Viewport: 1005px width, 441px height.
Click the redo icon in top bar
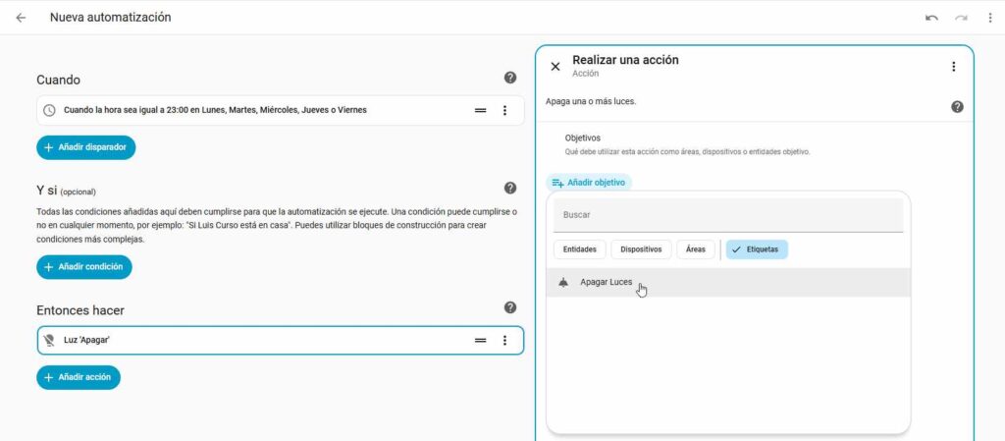[961, 18]
